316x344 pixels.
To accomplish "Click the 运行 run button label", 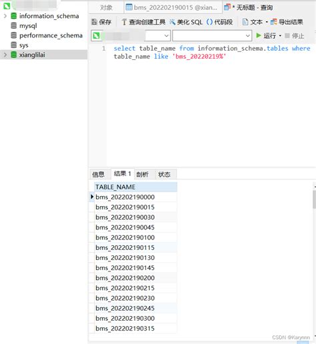I will (x=270, y=35).
